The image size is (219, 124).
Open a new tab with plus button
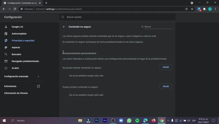(46, 3)
